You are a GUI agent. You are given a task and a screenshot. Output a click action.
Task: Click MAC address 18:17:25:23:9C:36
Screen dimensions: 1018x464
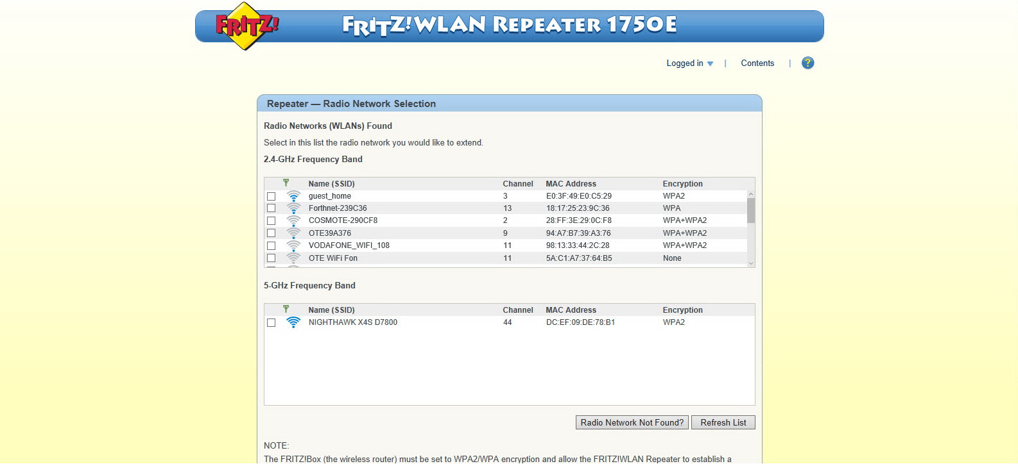578,208
